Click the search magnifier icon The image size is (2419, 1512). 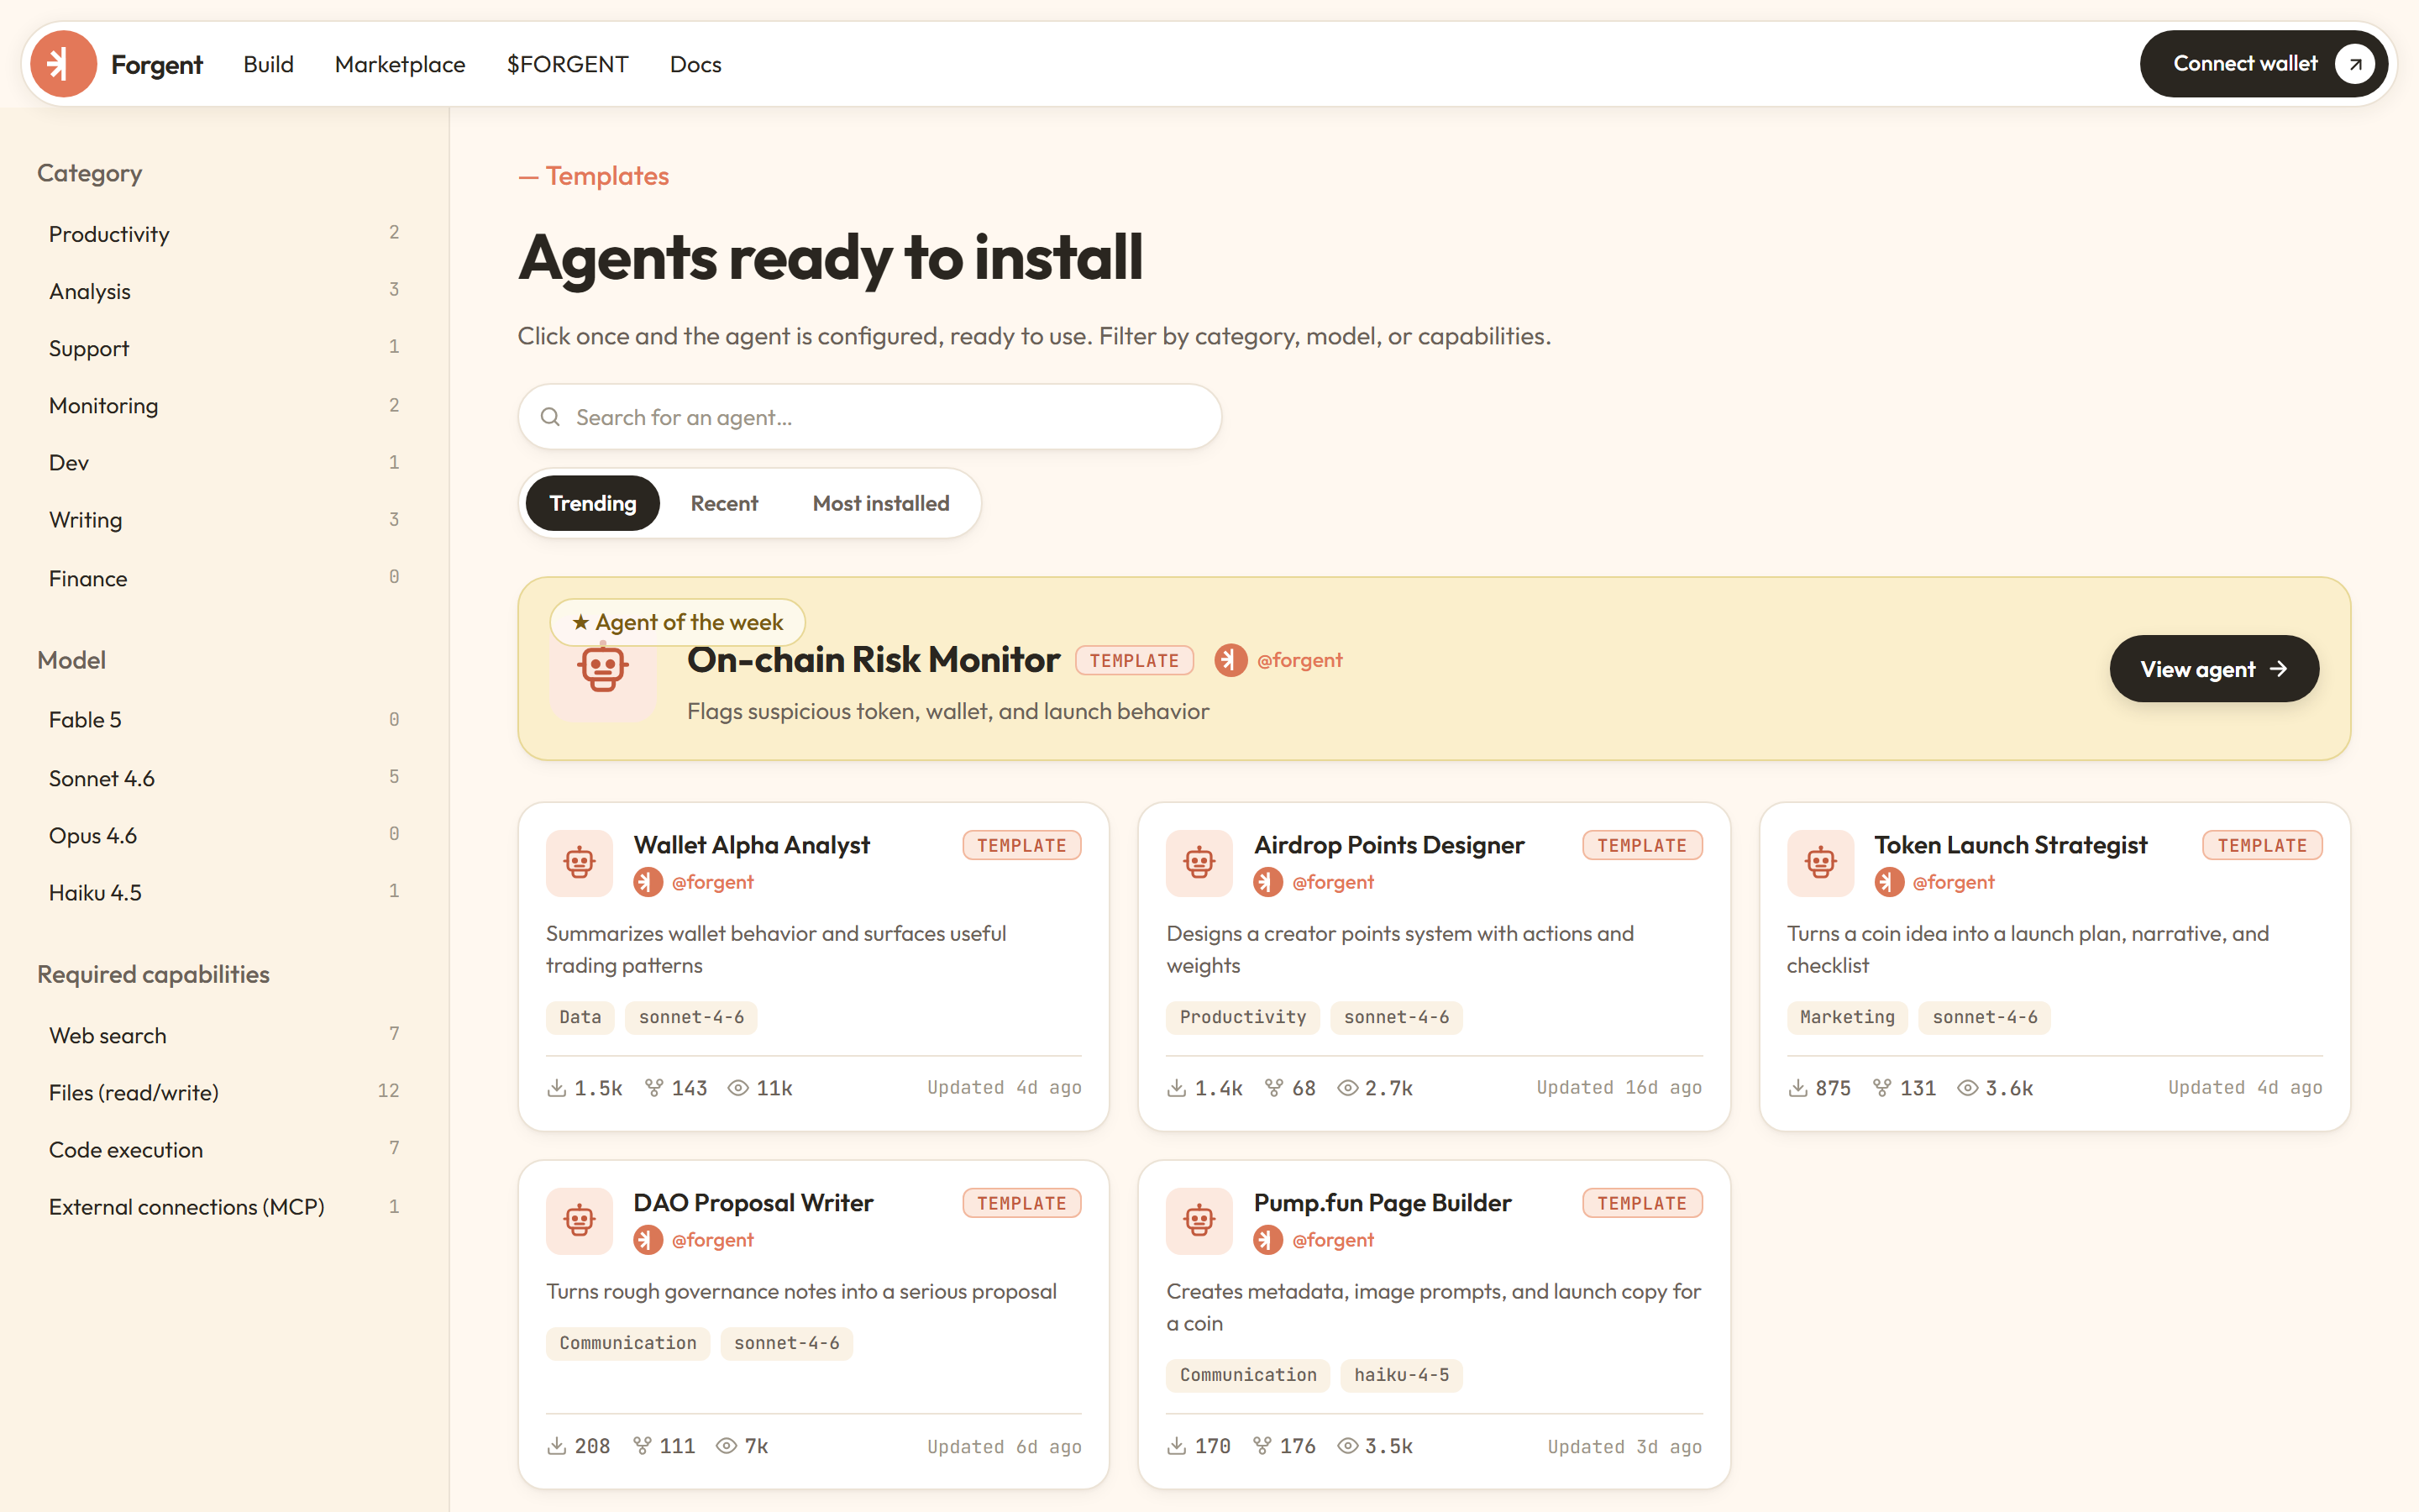[550, 417]
